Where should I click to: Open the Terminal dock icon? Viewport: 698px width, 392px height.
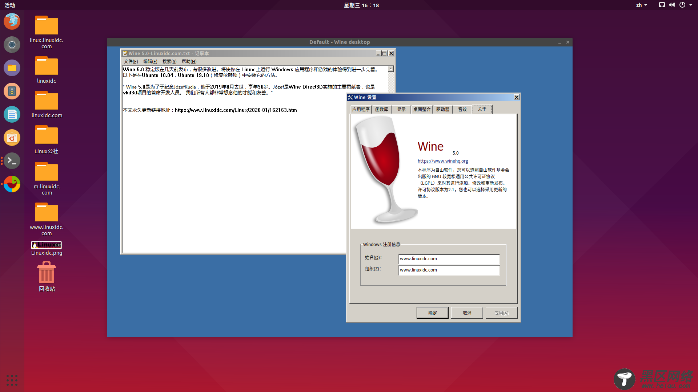(x=12, y=160)
